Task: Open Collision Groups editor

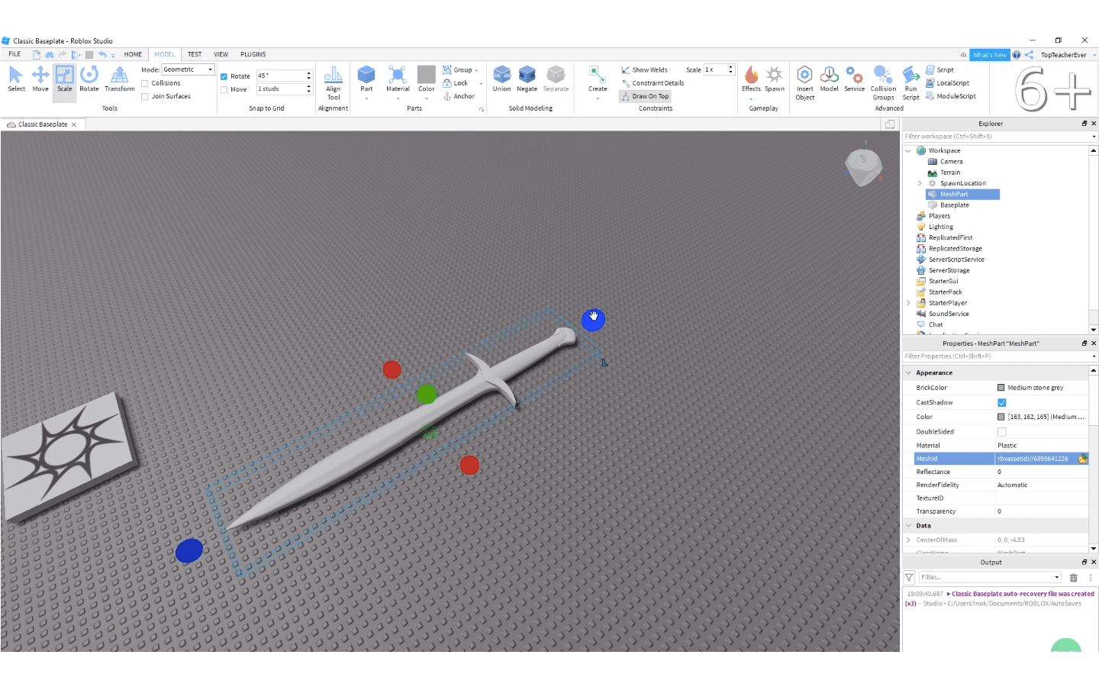Action: click(883, 83)
